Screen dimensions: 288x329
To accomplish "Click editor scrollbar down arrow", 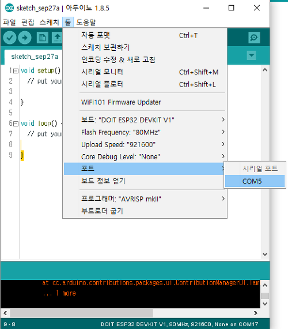I will pyautogui.click(x=265, y=255).
